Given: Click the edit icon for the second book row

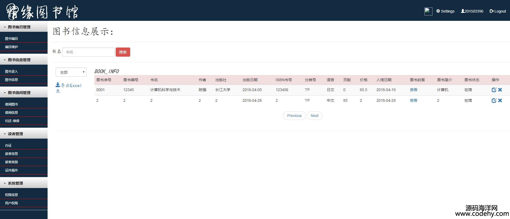Looking at the screenshot, I should 494,101.
